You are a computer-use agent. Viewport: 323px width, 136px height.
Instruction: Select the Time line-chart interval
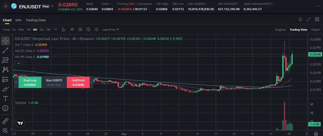click(x=6, y=30)
